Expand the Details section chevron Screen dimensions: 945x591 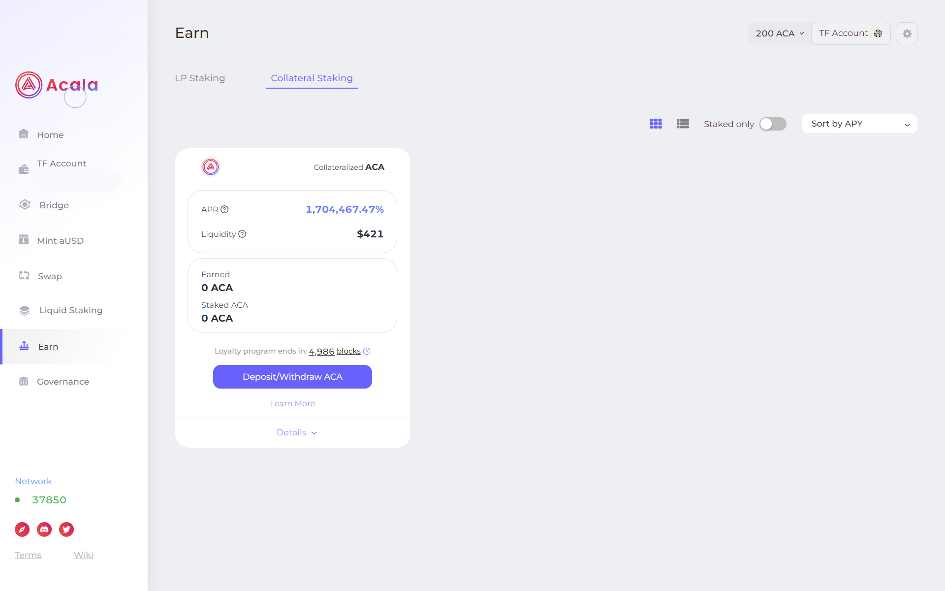tap(315, 432)
